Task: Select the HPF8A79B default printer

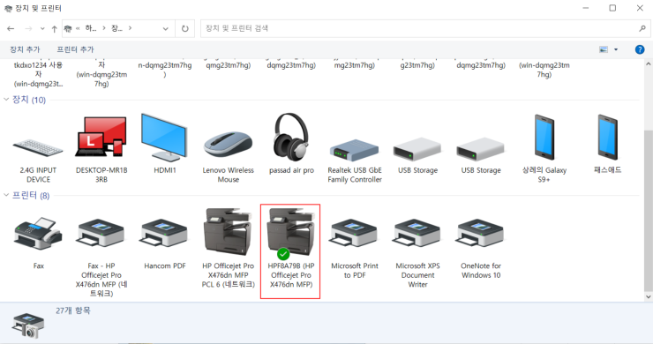Action: pyautogui.click(x=290, y=251)
